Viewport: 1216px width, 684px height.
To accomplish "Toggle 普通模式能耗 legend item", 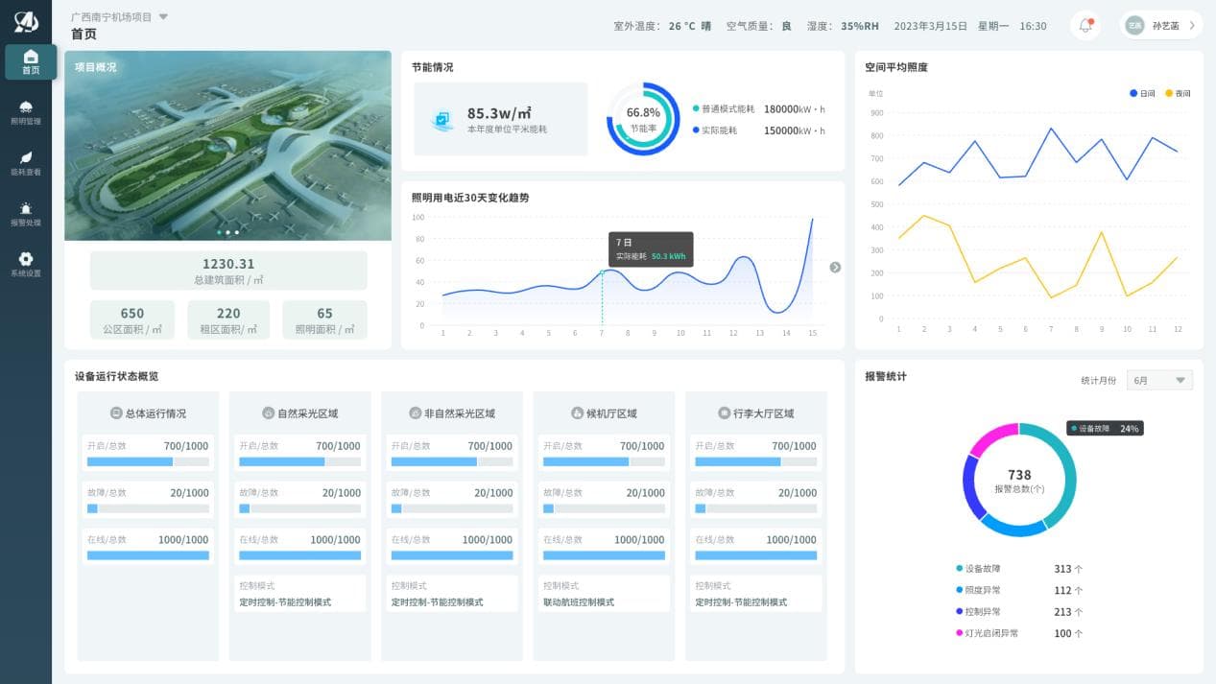I will tap(723, 109).
